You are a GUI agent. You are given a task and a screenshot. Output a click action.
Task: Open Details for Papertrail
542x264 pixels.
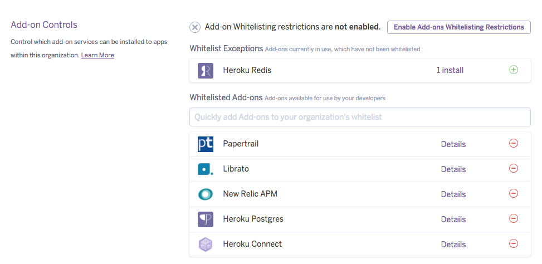(453, 144)
